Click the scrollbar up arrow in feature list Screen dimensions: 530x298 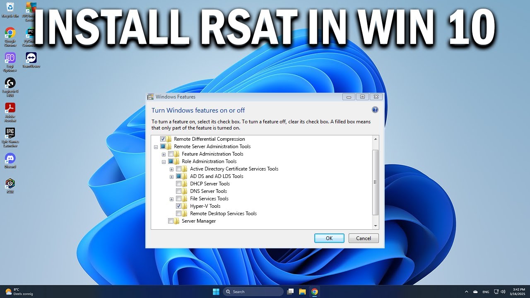[376, 139]
